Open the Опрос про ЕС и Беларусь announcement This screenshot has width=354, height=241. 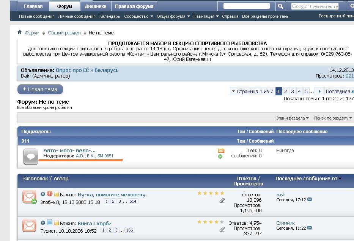tap(87, 70)
